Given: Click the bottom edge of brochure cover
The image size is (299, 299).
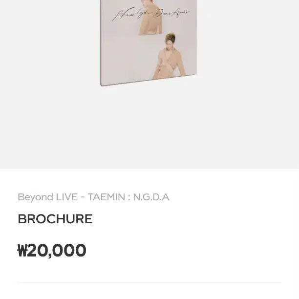Looking at the screenshot, I should click(x=149, y=80).
